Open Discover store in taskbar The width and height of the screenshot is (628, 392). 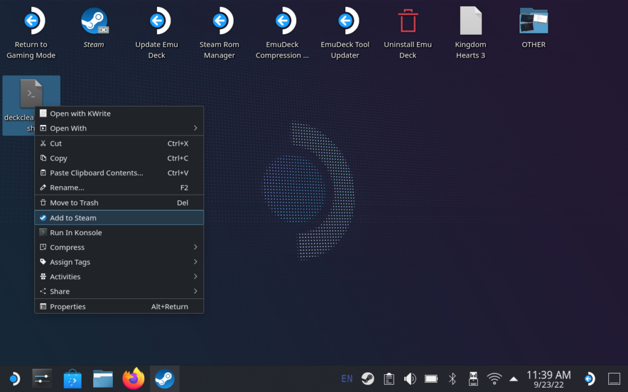coord(72,379)
